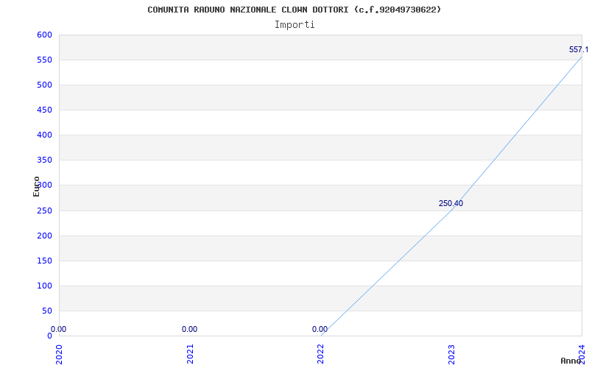Click the 400 y-axis tick label
The height and width of the screenshot is (368, 589).
[x=44, y=135]
